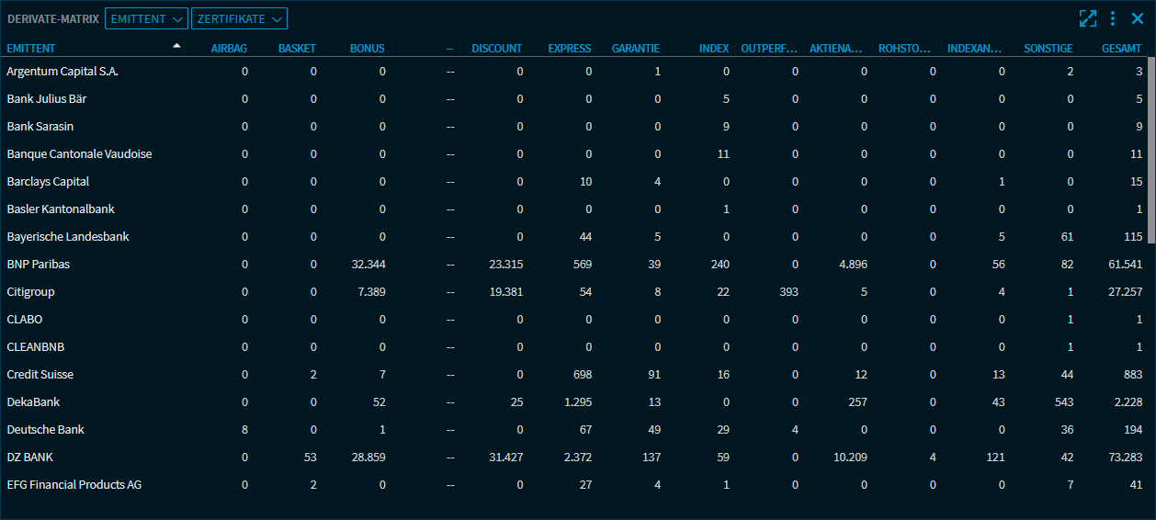Click the sort arrow in Emittent column
This screenshot has height=520, width=1156.
tap(176, 46)
